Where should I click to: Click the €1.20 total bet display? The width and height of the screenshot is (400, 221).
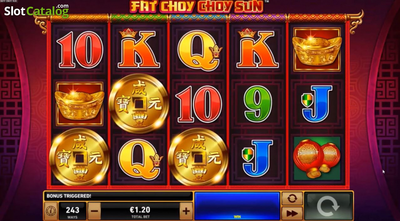pyautogui.click(x=140, y=211)
